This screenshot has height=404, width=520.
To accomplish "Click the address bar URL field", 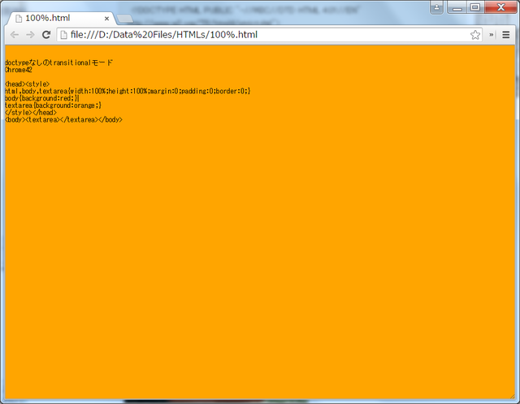I will point(269,35).
